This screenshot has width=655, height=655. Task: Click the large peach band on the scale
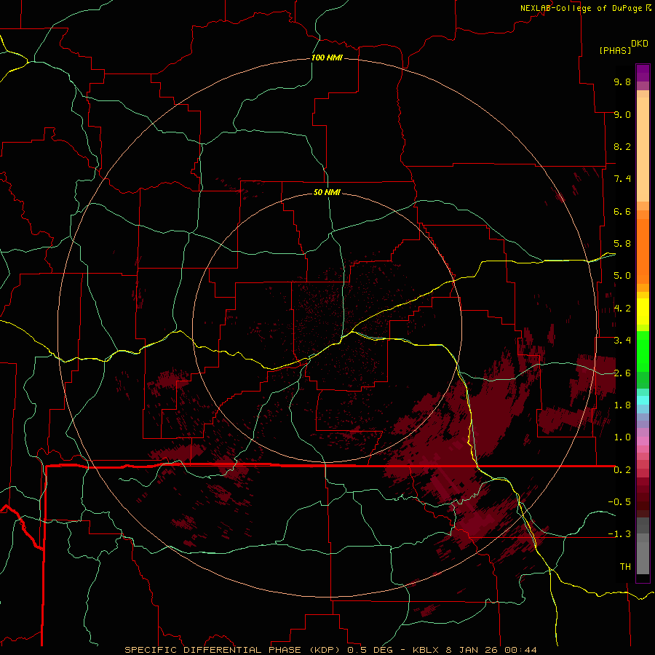[x=643, y=149]
